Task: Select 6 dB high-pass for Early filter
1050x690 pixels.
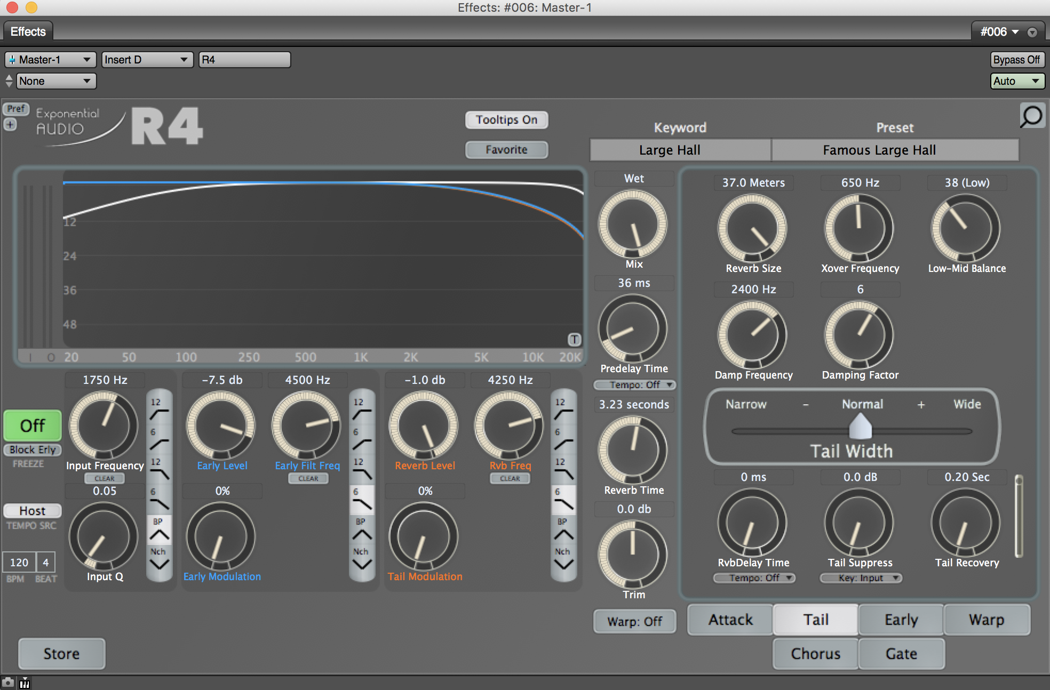Action: pyautogui.click(x=362, y=439)
